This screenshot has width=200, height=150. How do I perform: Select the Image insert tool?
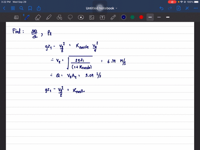click(x=92, y=17)
